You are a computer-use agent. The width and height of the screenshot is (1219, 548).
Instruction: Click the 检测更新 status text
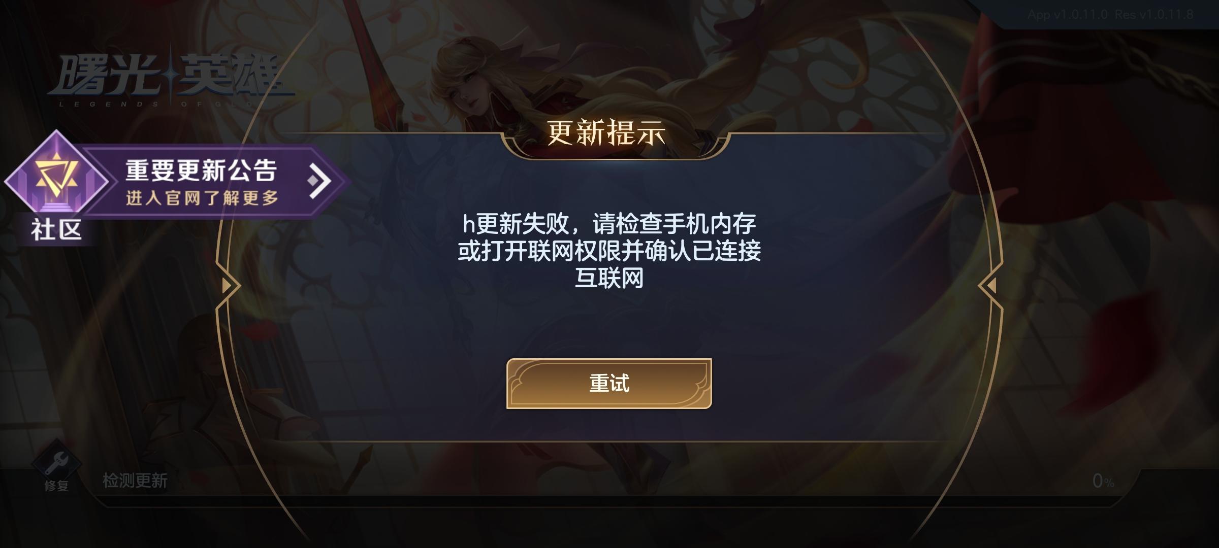(135, 480)
